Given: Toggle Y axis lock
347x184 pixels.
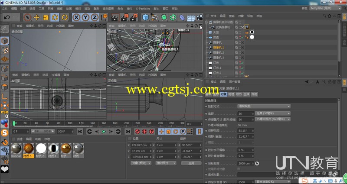Looking at the screenshot, I should pos(85,17).
